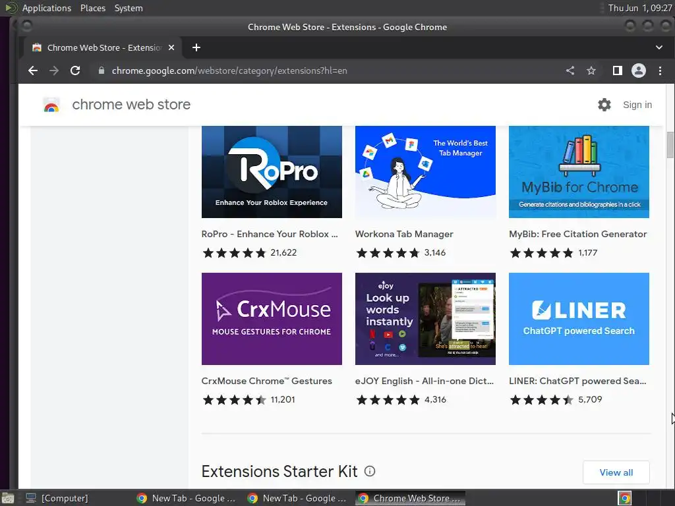Click CrxMouse Chrome Gestures title

click(x=266, y=381)
